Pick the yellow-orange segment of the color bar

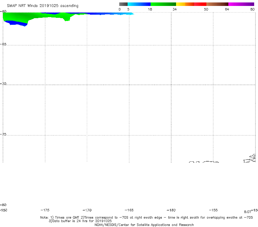[x=185, y=4]
